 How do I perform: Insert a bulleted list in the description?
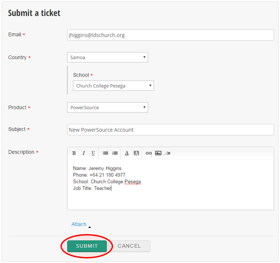point(105,153)
